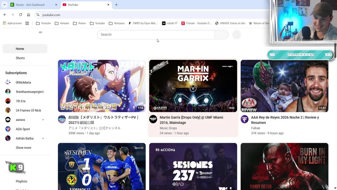Click the Kick K9 overlay badge

16,167
